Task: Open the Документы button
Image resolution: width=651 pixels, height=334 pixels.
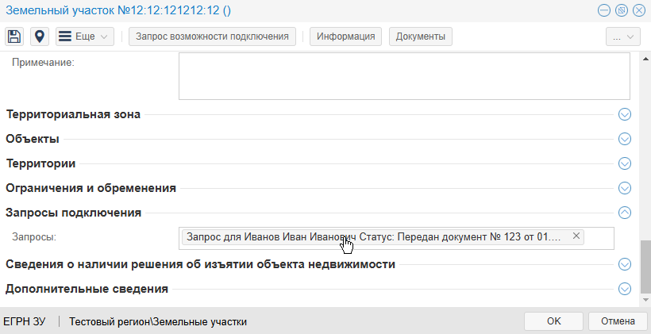Action: [x=421, y=36]
